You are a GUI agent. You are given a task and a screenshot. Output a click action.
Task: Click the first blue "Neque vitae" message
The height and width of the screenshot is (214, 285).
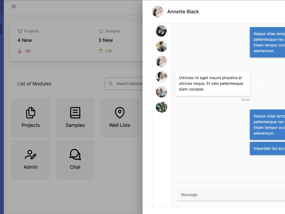tap(267, 42)
